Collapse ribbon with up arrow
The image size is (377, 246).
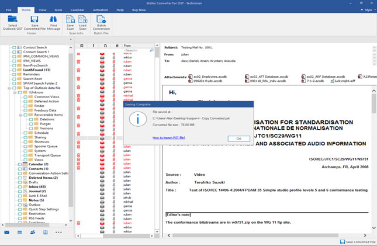coord(362,10)
